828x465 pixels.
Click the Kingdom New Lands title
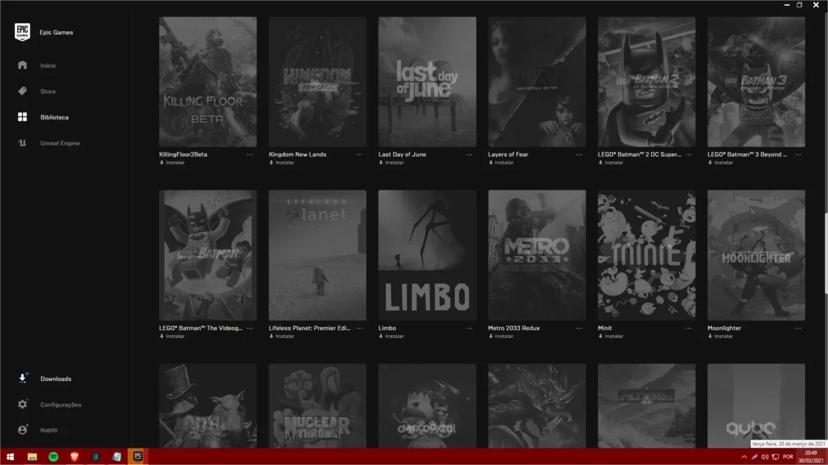pos(297,155)
